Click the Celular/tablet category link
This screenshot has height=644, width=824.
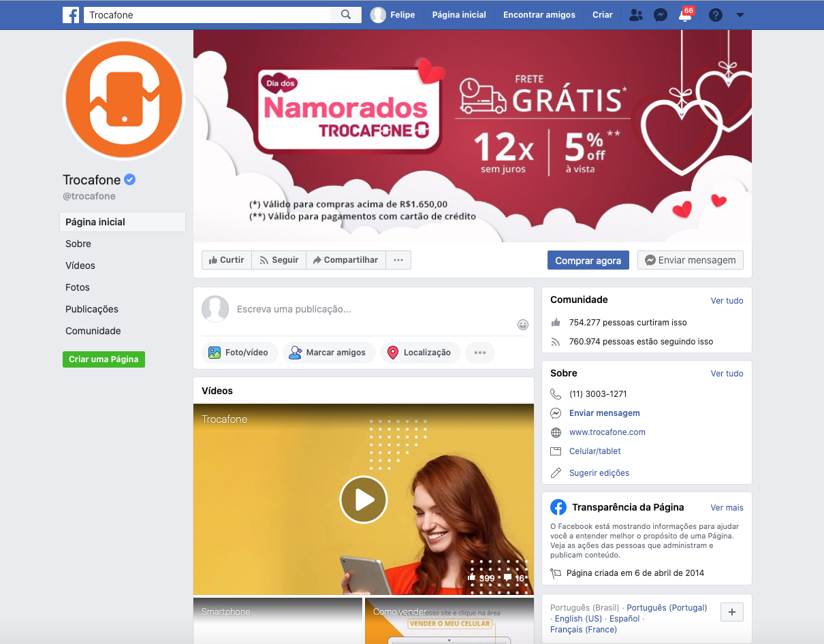595,451
